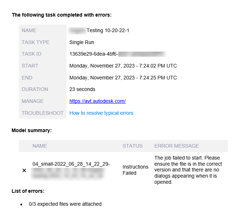Click the task ID value 13639e29-6dea-4bf6
The height and width of the screenshot is (209, 239).
tap(93, 54)
